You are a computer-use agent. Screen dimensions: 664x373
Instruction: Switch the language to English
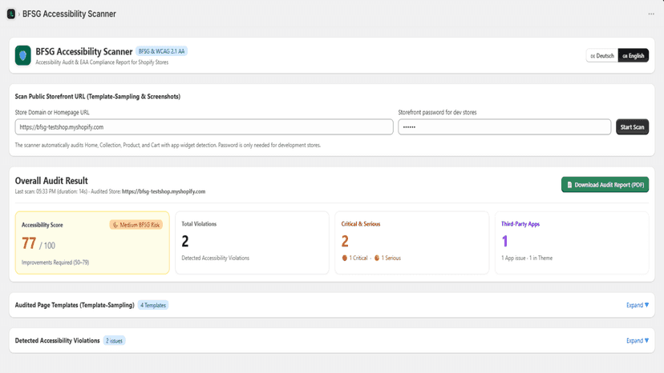pyautogui.click(x=633, y=55)
